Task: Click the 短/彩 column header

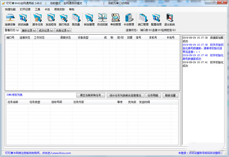Action: [x=120, y=37]
